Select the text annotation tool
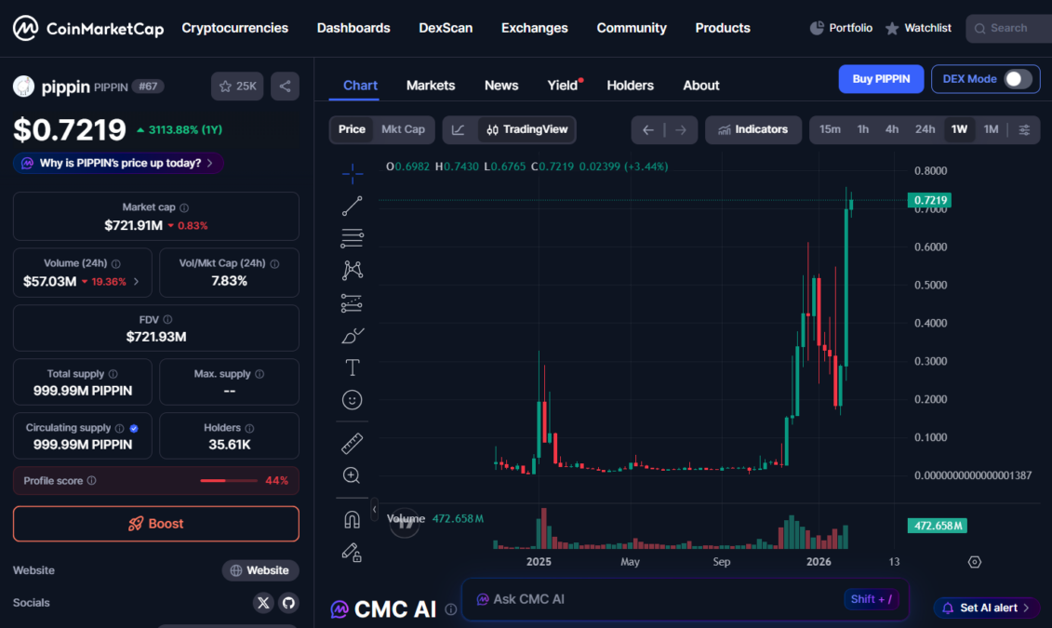The image size is (1052, 628). click(x=353, y=367)
